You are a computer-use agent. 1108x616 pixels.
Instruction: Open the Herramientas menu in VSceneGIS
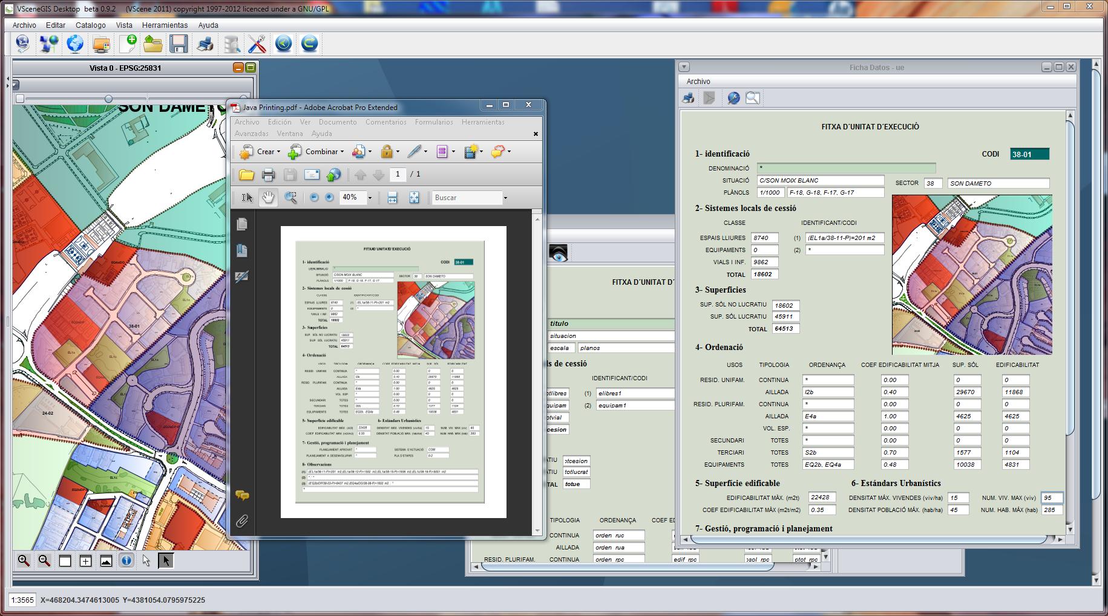pyautogui.click(x=165, y=25)
